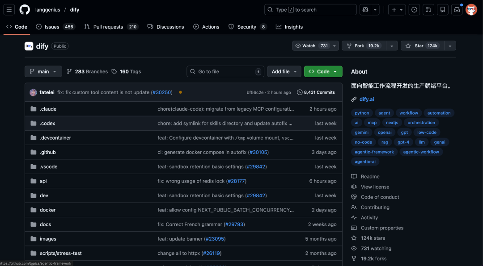Click the pull requests icon near notifications
The height and width of the screenshot is (266, 483).
428,9
